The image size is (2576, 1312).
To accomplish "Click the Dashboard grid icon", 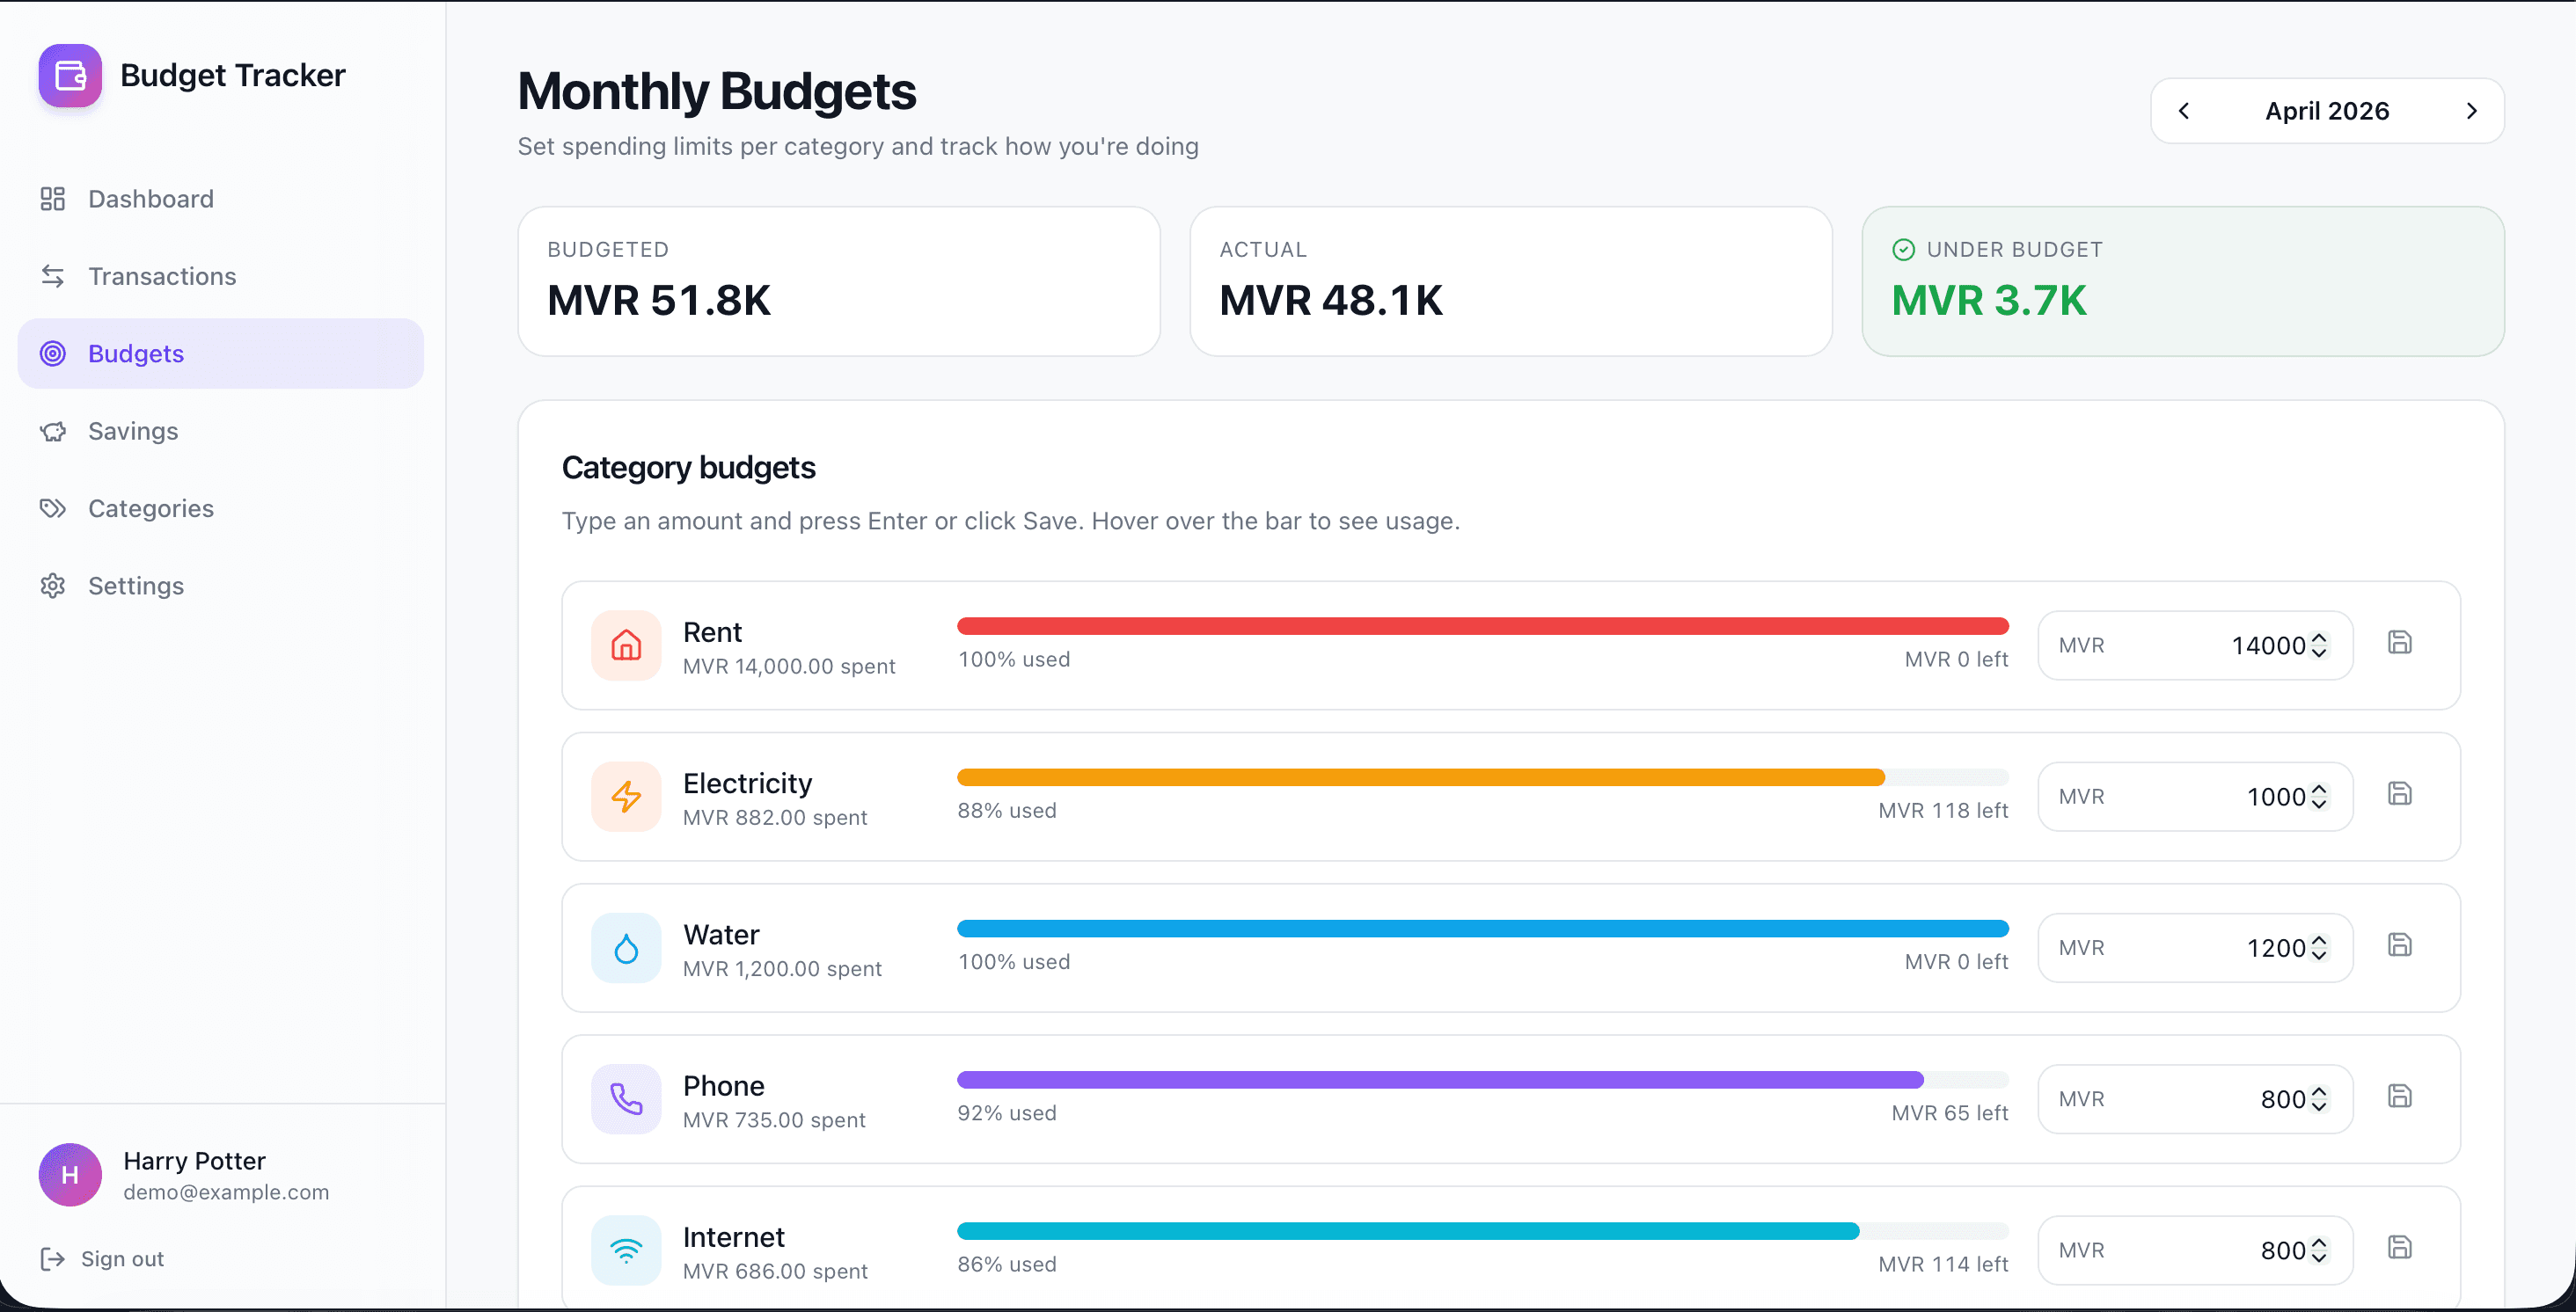I will (x=53, y=199).
